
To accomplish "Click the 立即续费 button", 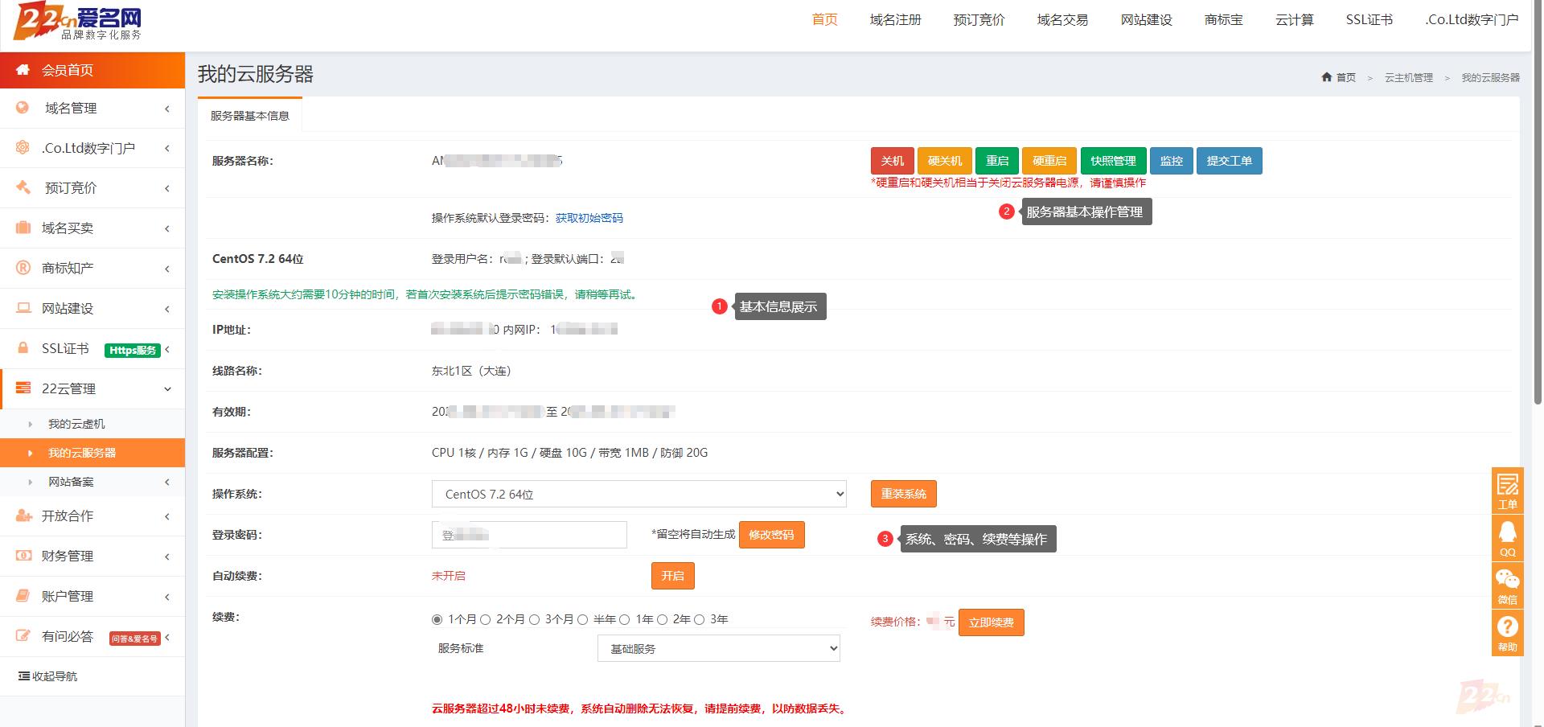I will [x=992, y=622].
